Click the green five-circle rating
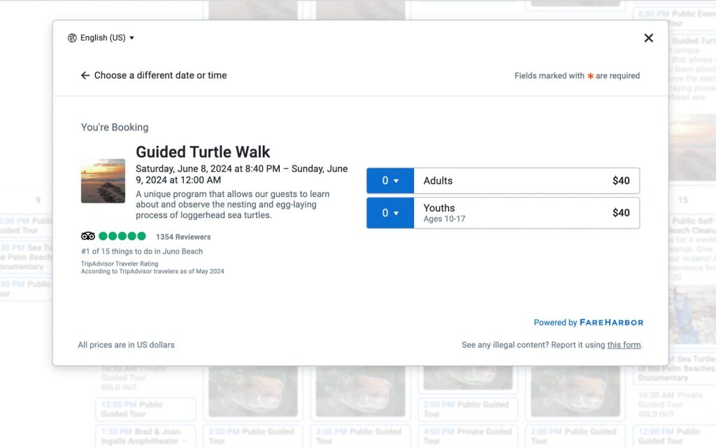Image resolution: width=716 pixels, height=447 pixels. (x=122, y=236)
